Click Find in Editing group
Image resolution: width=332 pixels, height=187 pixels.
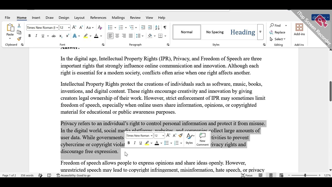[275, 25]
